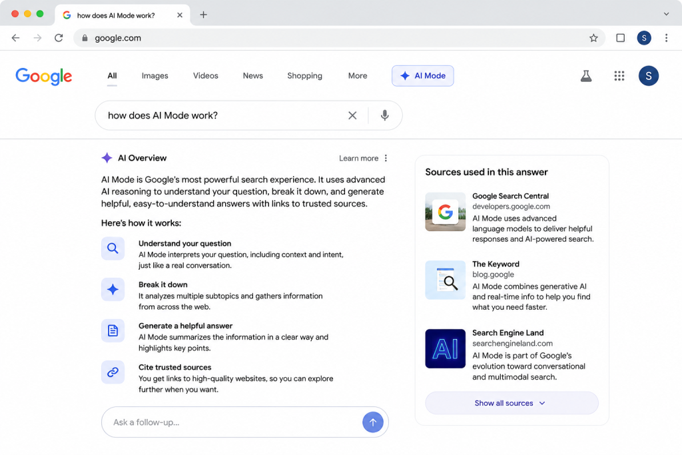Screen dimensions: 682x455
Task: Clear the search query with the X icon
Action: pos(352,115)
